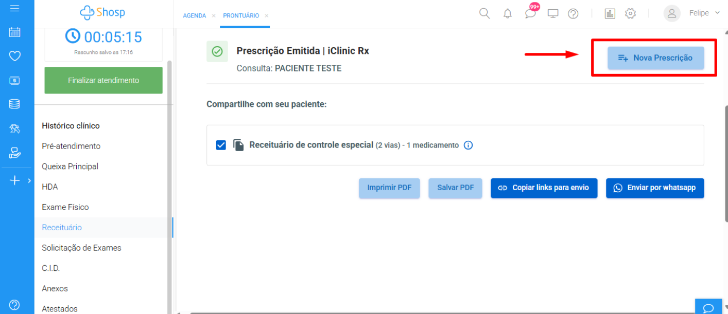This screenshot has height=314, width=728.
Task: Click the heart icon in sidebar
Action: click(14, 56)
